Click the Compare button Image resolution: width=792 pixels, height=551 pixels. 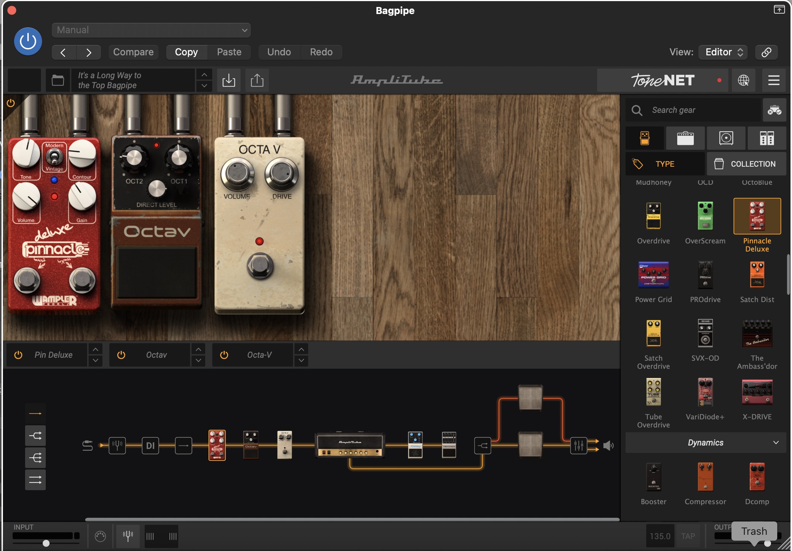tap(133, 52)
